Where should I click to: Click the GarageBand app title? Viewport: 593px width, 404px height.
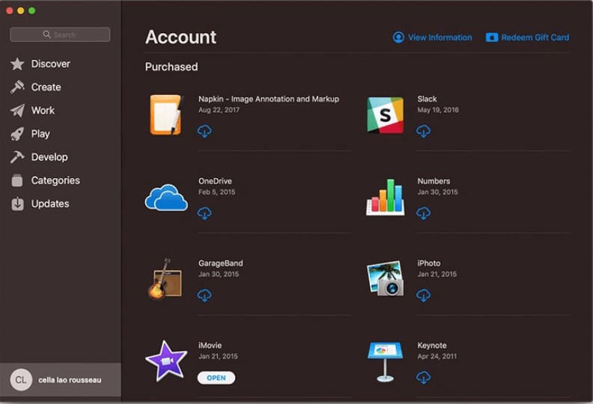point(221,263)
